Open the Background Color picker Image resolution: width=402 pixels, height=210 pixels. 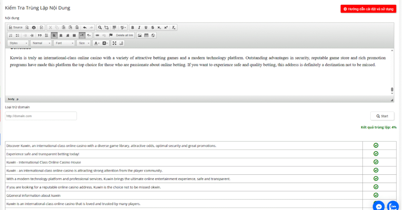point(105,43)
